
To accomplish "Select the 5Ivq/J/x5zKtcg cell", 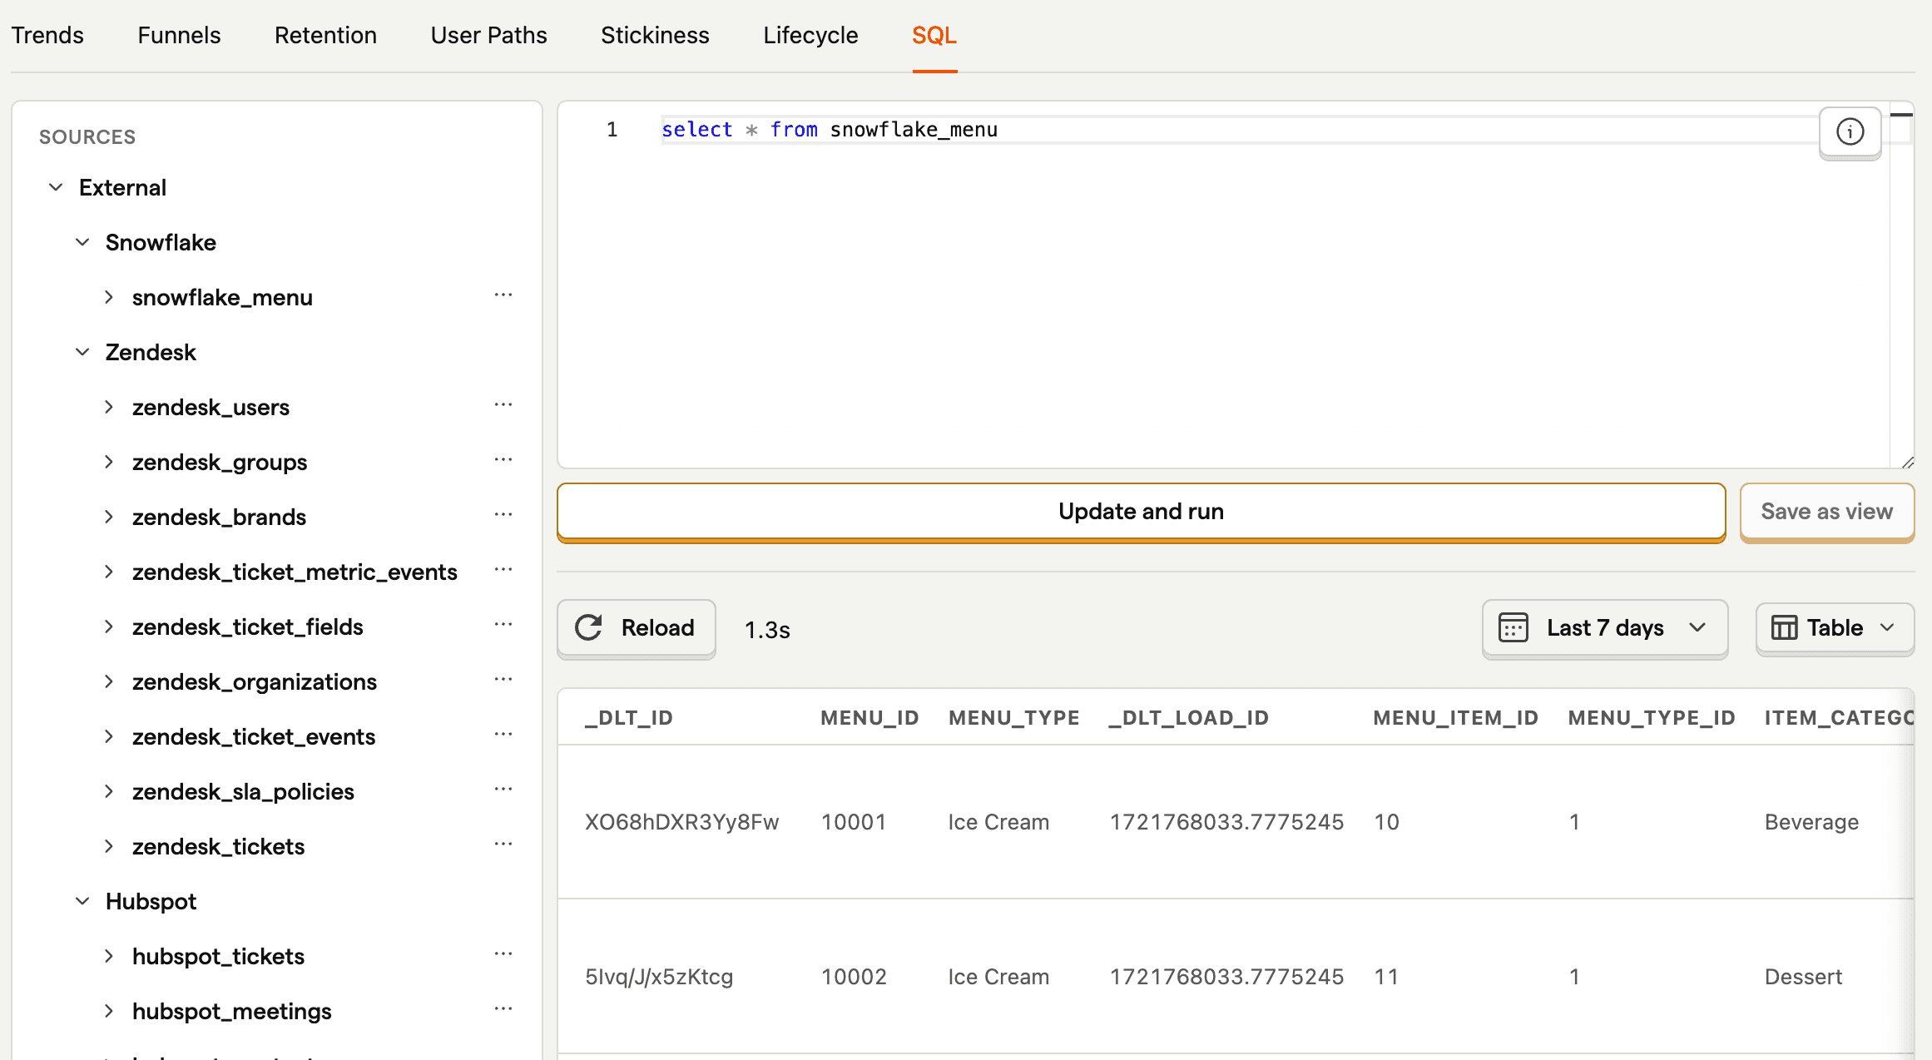I will click(659, 977).
